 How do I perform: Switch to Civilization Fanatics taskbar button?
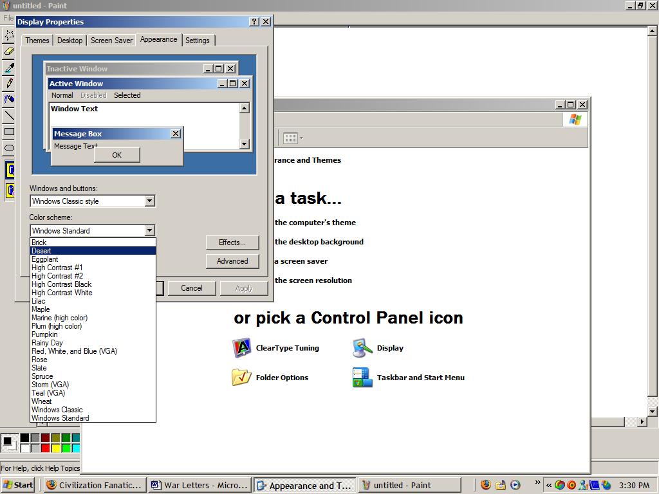(x=95, y=485)
